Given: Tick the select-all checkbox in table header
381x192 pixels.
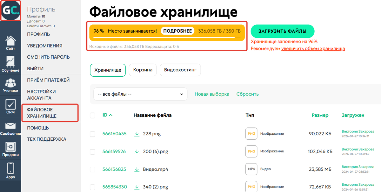Looking at the screenshot, I should (92, 115).
